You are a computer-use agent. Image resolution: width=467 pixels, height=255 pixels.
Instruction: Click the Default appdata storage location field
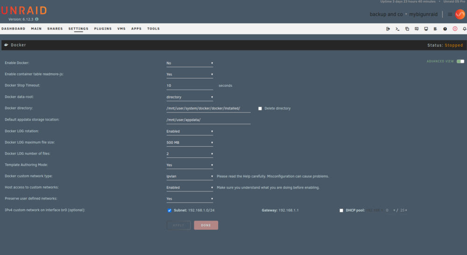pos(208,120)
